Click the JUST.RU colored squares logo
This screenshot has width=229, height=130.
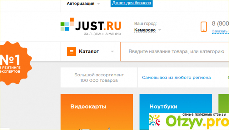pos(67,24)
